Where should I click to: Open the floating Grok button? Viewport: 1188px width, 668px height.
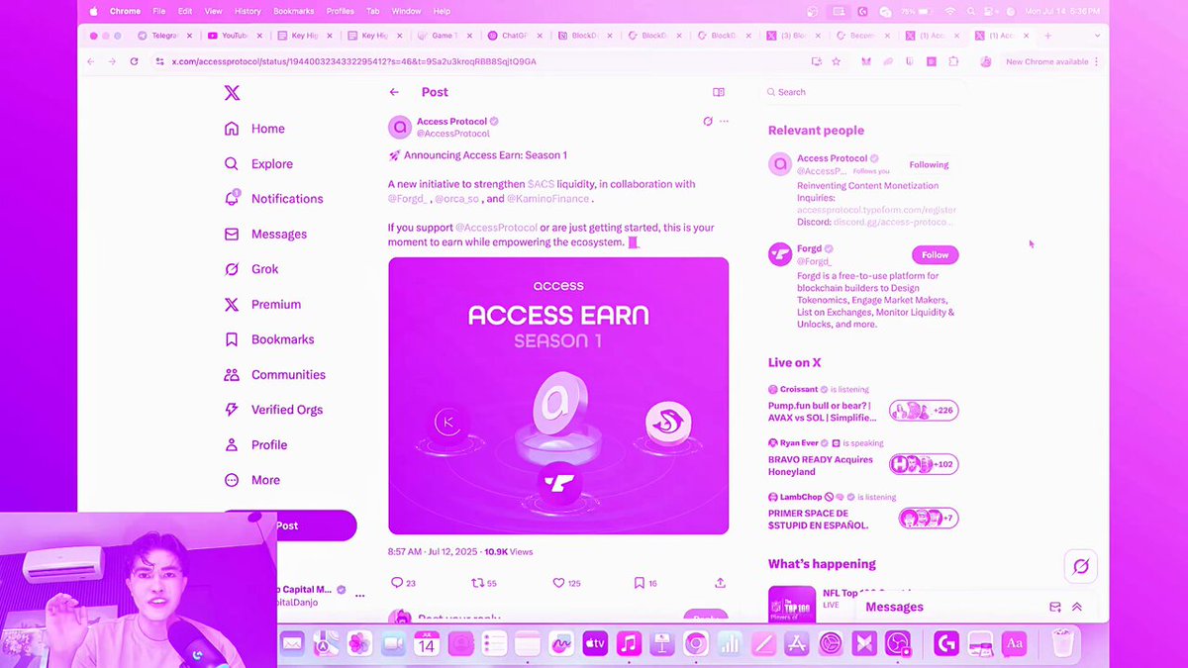[x=1080, y=567]
